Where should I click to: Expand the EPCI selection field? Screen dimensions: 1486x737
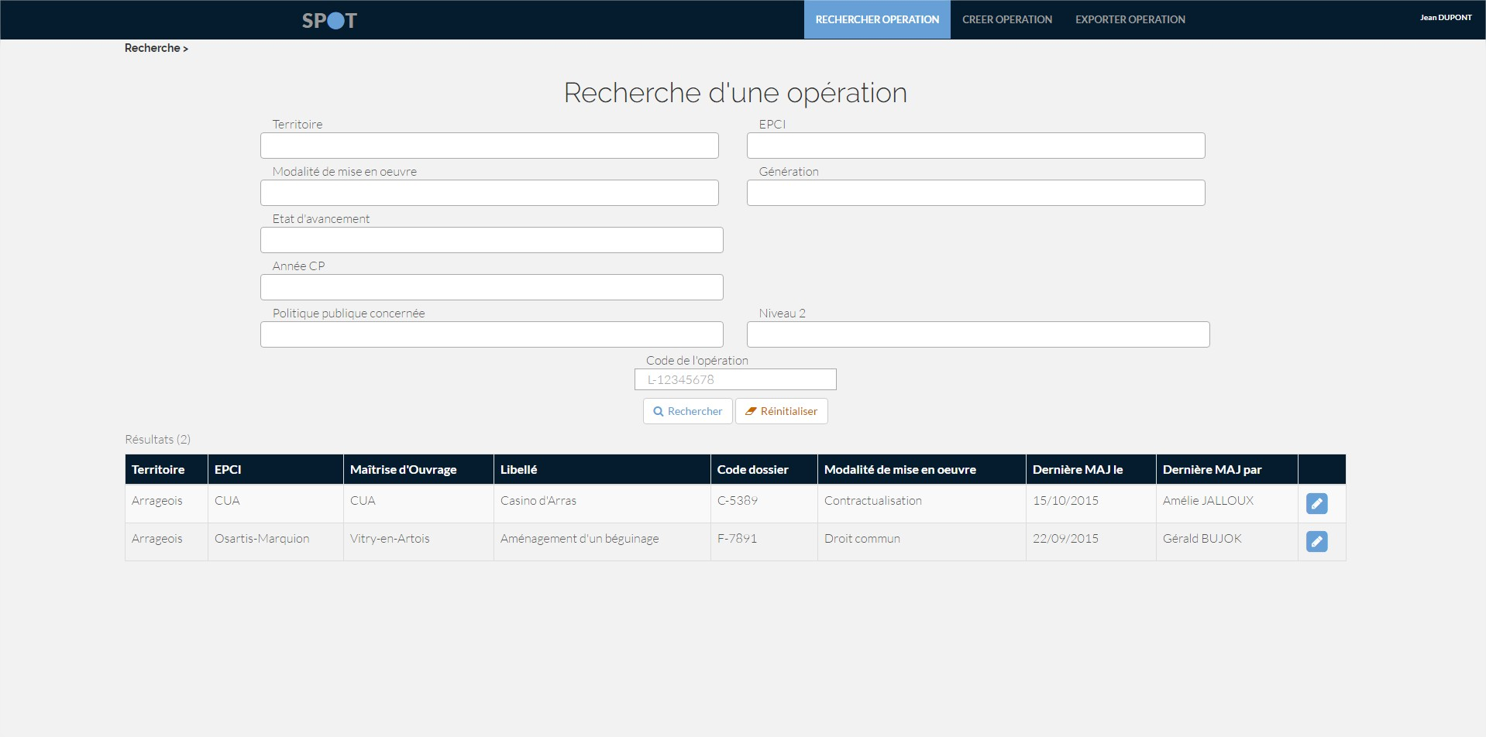tap(975, 146)
